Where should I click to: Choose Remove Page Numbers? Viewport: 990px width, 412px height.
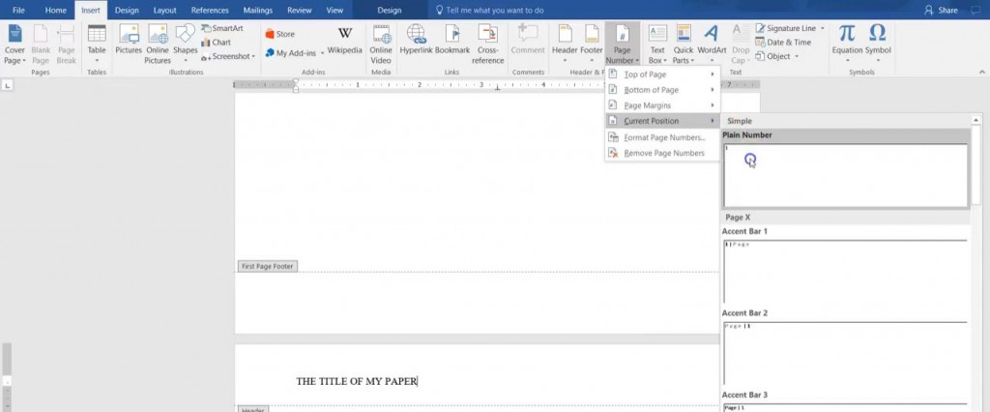(x=662, y=153)
